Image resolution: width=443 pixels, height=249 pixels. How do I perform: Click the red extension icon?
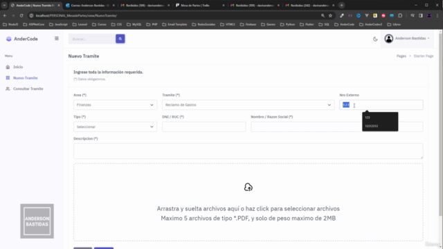tap(383, 15)
